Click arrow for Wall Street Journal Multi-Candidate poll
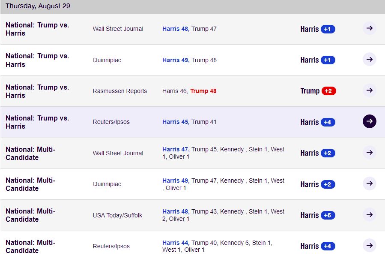 tap(369, 152)
